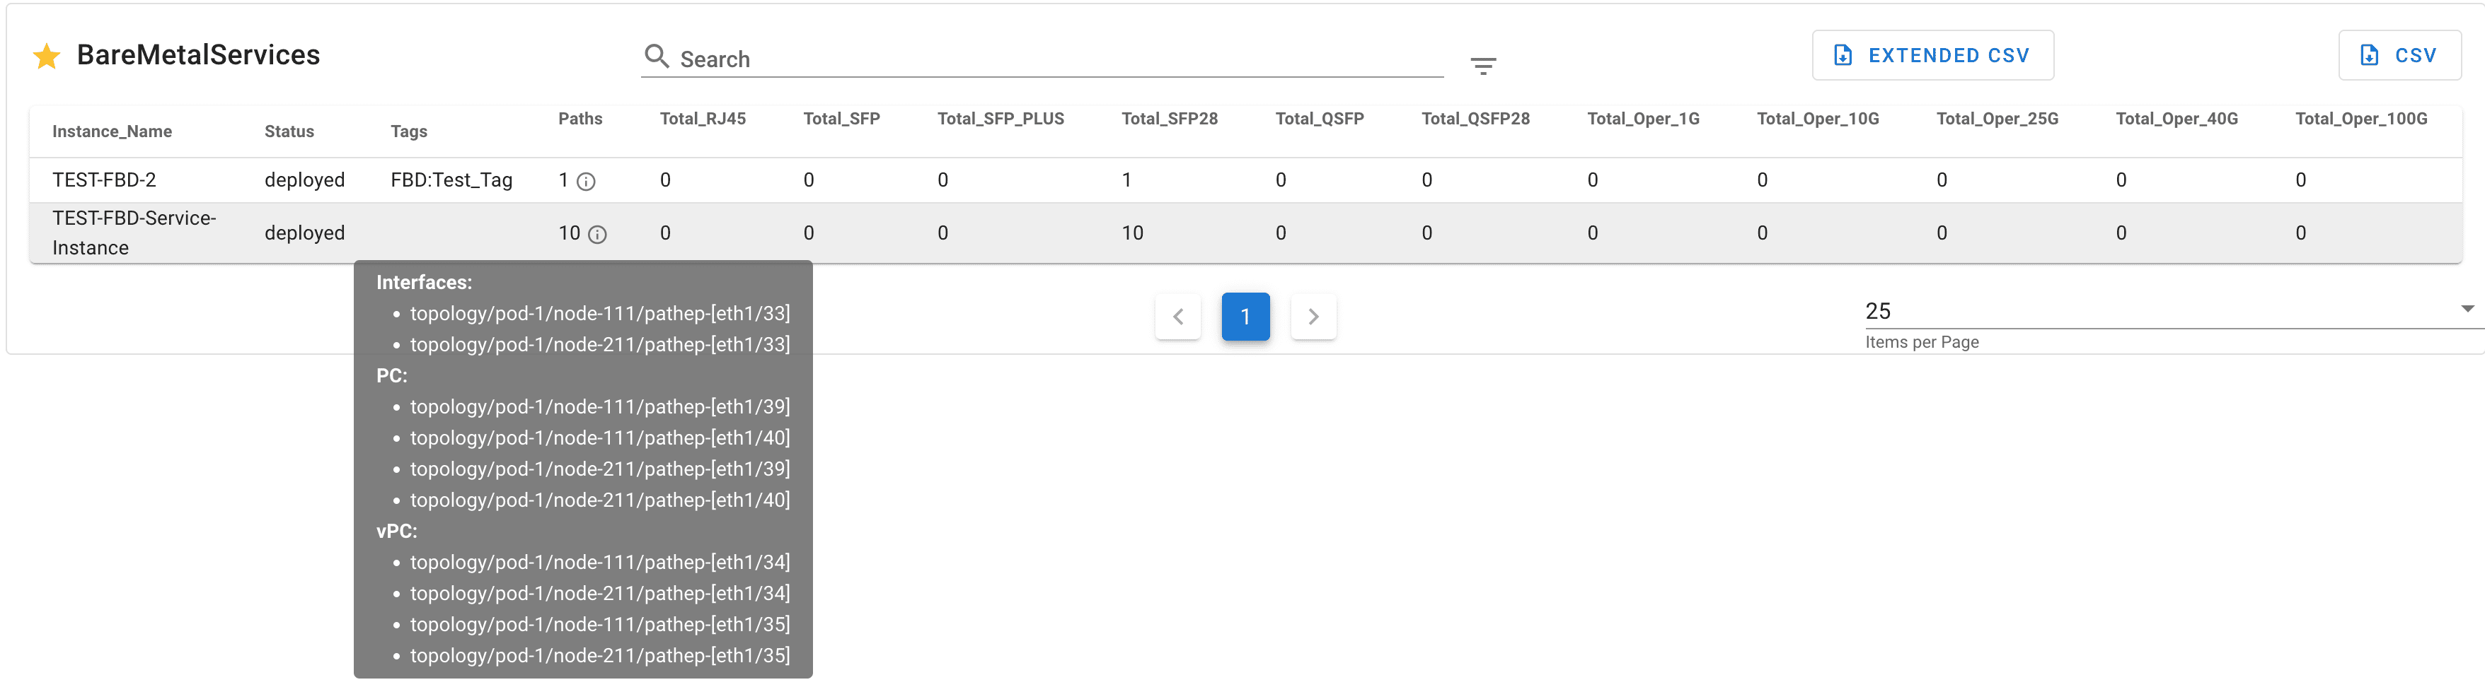This screenshot has width=2485, height=687.
Task: Click node-111 eth1/39 PC path in tooltip
Action: (x=600, y=406)
